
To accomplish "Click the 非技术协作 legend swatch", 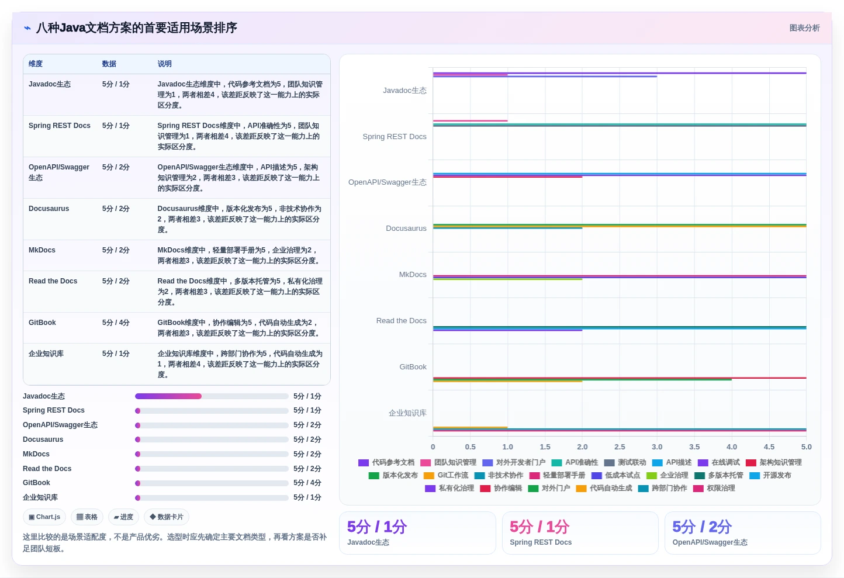I will click(479, 476).
